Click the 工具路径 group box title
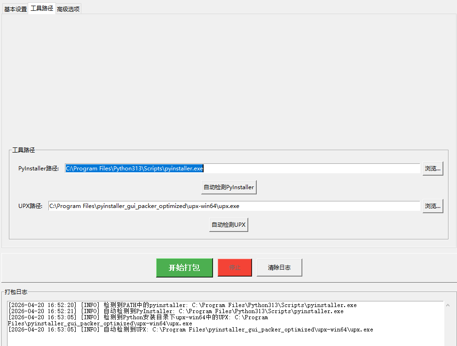This screenshot has height=346, width=457. point(24,150)
